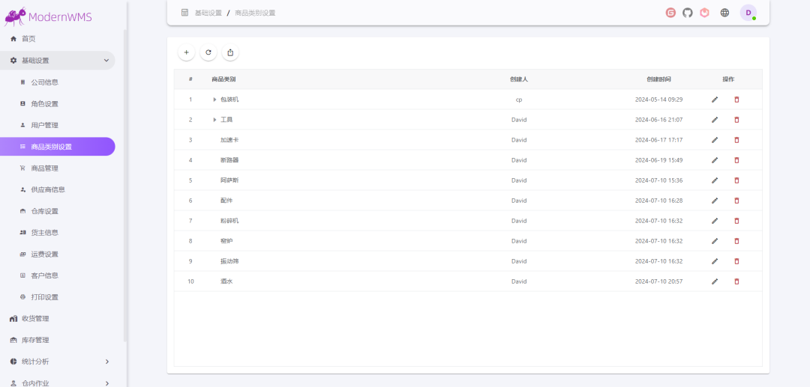The height and width of the screenshot is (387, 810).
Task: Edit the 窑炉 row
Action: click(x=715, y=240)
